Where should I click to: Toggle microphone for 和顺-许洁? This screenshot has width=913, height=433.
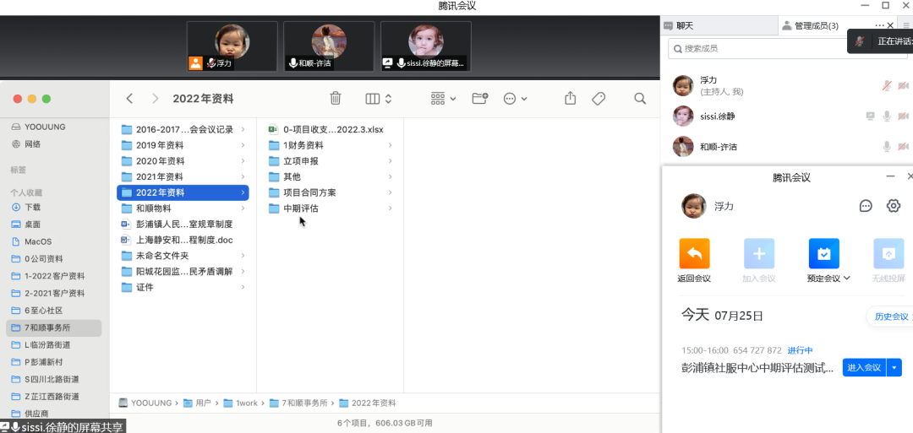point(887,147)
